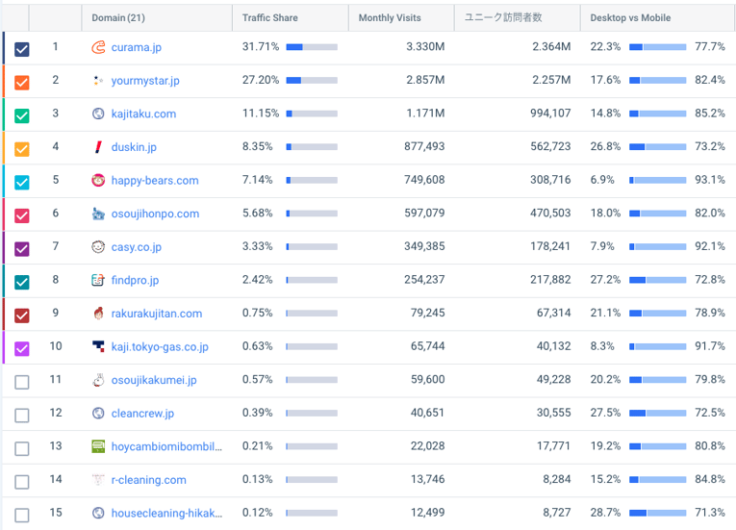Open the findpro.jp domain link
The width and height of the screenshot is (736, 530).
pos(136,280)
